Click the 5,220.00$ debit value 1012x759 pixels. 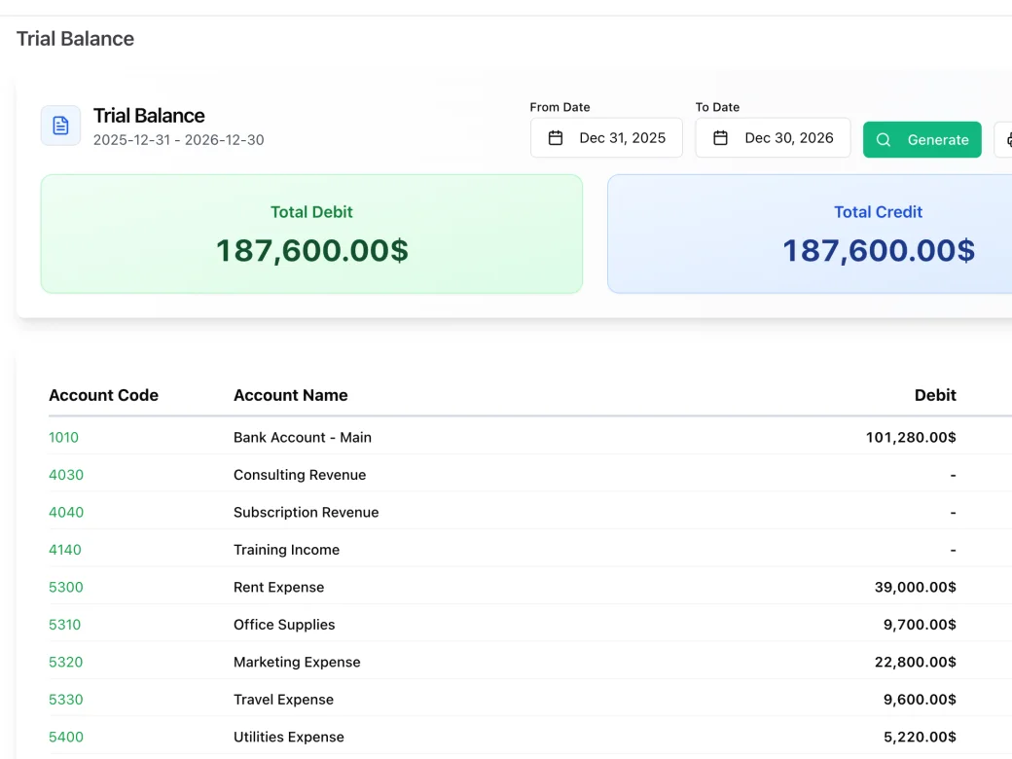[920, 737]
